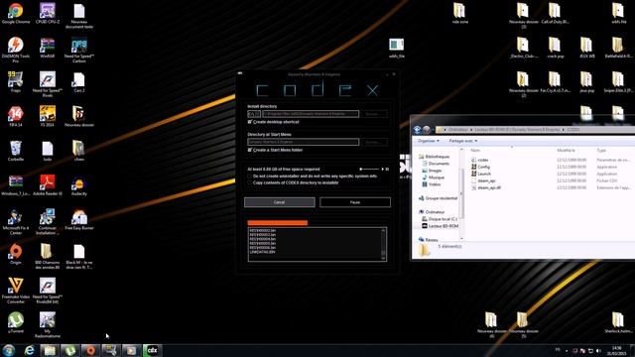This screenshot has width=635, height=357.
Task: Open F1 2014 desktop icon
Action: click(48, 117)
